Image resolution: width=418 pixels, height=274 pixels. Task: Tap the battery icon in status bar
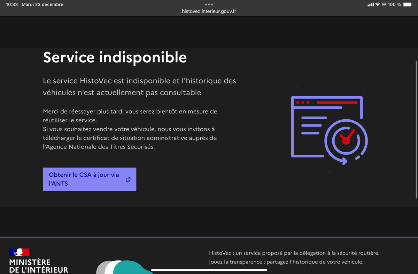pyautogui.click(x=407, y=5)
